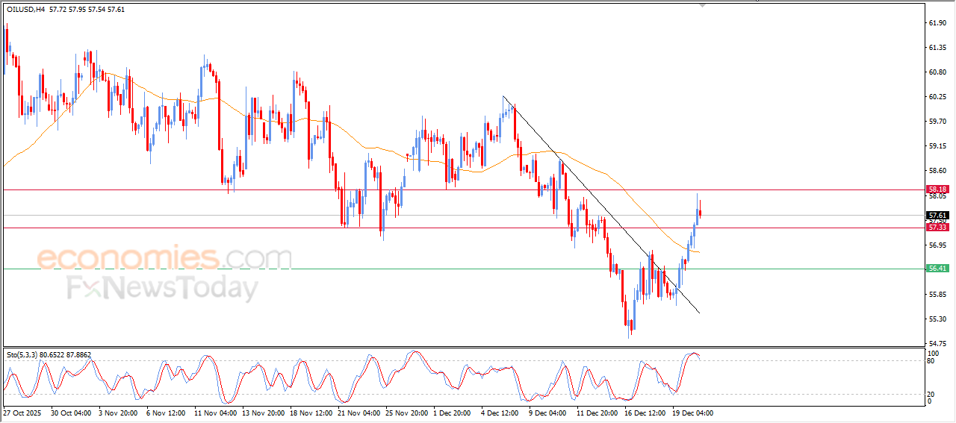Click the 55.30 price axis value

coord(938,319)
